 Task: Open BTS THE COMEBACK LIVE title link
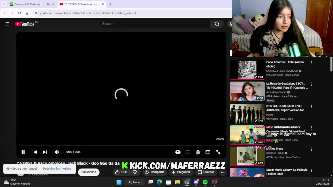(x=286, y=108)
